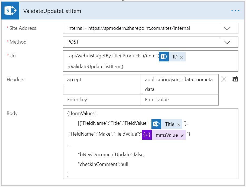Click the SharePoint icon on Title token

[156, 124]
